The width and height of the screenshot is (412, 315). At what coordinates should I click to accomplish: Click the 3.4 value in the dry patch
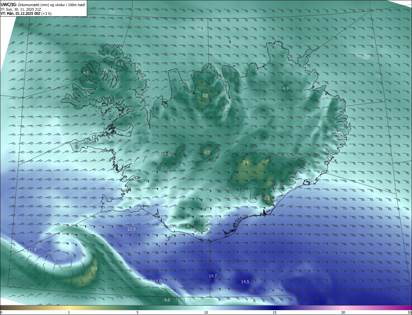coord(94,269)
